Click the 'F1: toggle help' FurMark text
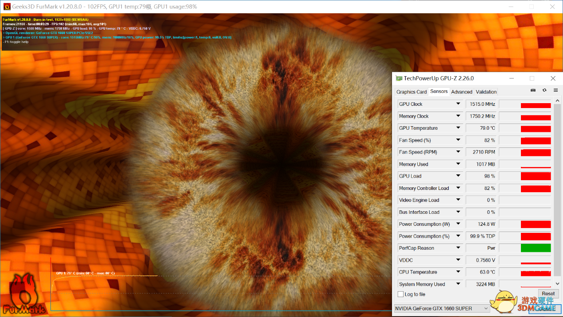This screenshot has height=317, width=563. (x=16, y=42)
